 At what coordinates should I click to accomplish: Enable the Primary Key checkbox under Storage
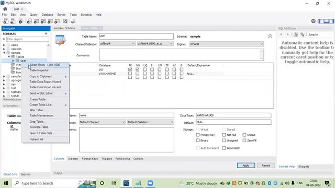pyautogui.click(x=198, y=135)
